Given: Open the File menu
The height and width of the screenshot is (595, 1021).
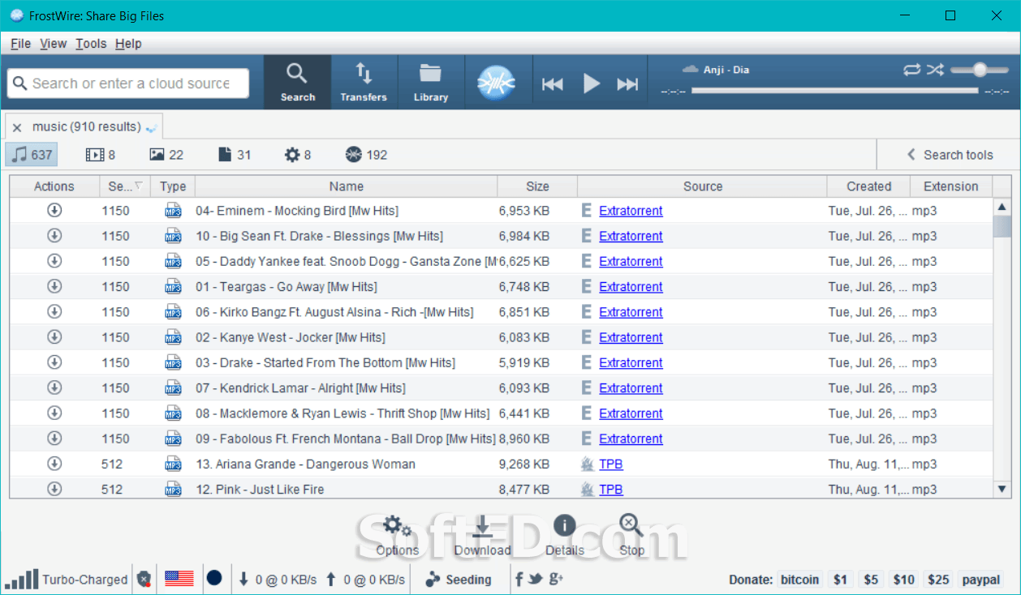Looking at the screenshot, I should pyautogui.click(x=21, y=44).
